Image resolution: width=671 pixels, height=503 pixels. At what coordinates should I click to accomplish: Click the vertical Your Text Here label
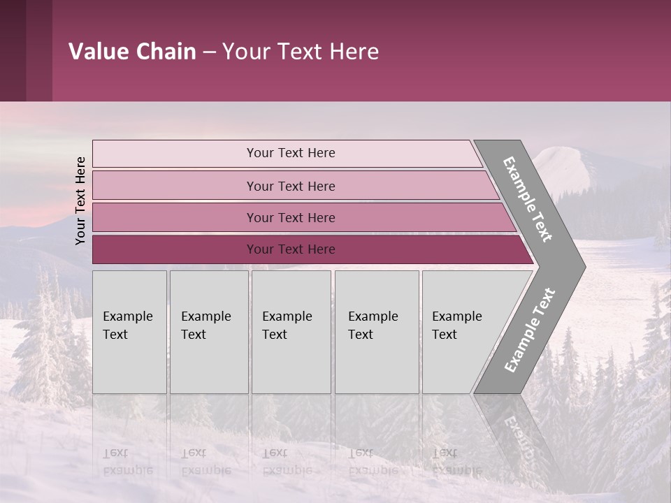click(x=80, y=201)
